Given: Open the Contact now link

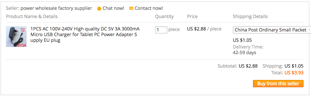Looking at the screenshot, I should 149,8.
